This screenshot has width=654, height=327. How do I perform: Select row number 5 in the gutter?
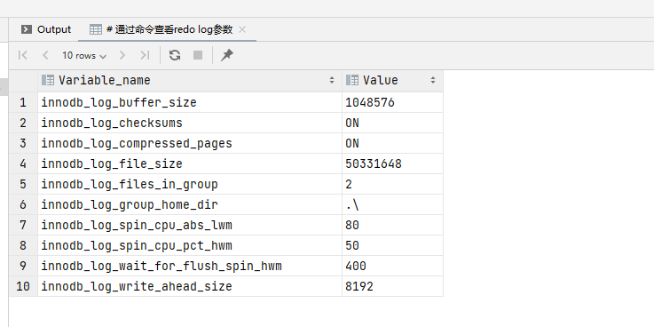[23, 184]
